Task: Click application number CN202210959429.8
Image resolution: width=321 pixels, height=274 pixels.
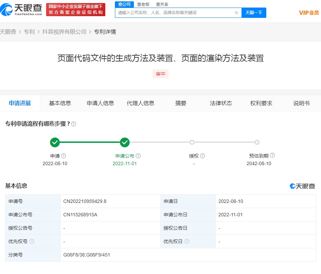Action: click(x=85, y=201)
